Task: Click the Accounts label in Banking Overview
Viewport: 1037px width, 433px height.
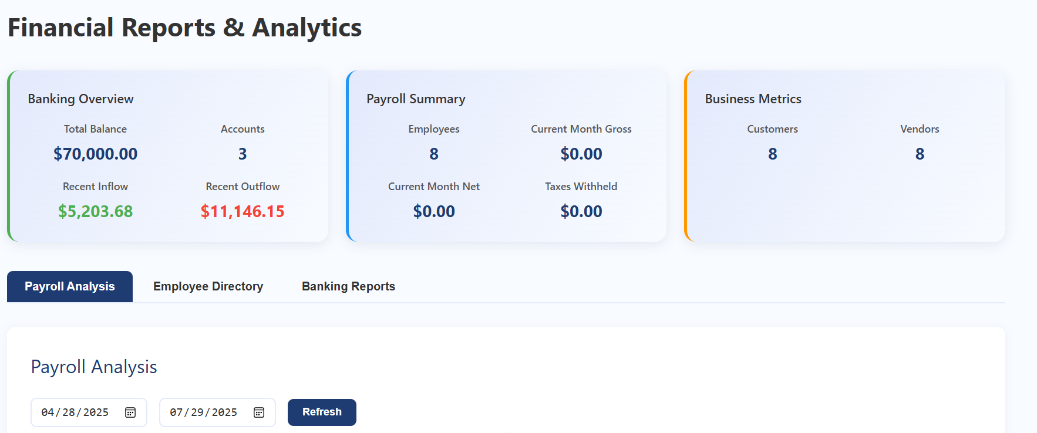Action: (243, 129)
